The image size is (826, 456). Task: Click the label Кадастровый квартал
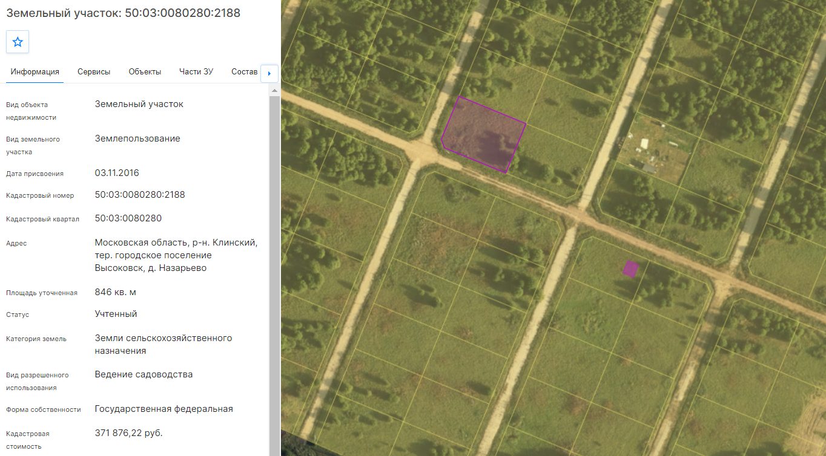pyautogui.click(x=42, y=219)
